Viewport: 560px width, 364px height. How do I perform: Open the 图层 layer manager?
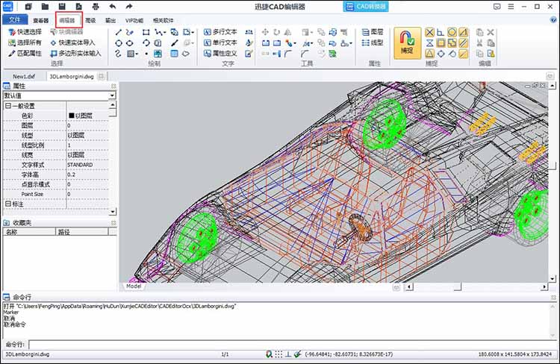point(373,32)
